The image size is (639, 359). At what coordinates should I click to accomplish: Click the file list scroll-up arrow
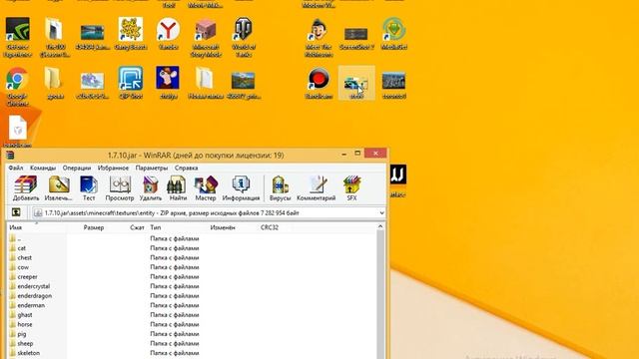380,226
